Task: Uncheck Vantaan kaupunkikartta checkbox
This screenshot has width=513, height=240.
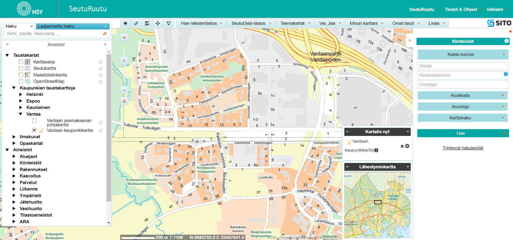Action: point(34,130)
